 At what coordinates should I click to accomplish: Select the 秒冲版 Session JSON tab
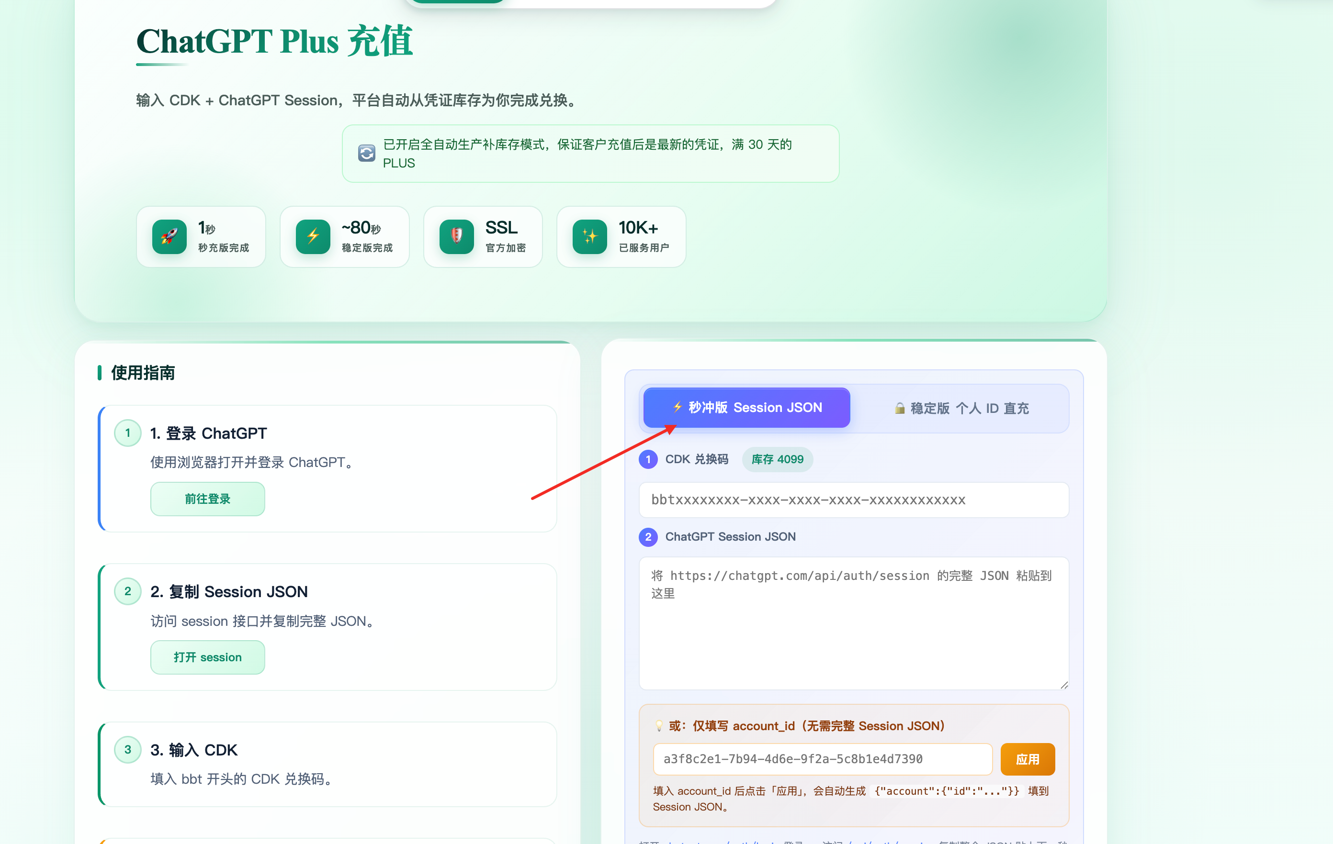click(x=746, y=408)
